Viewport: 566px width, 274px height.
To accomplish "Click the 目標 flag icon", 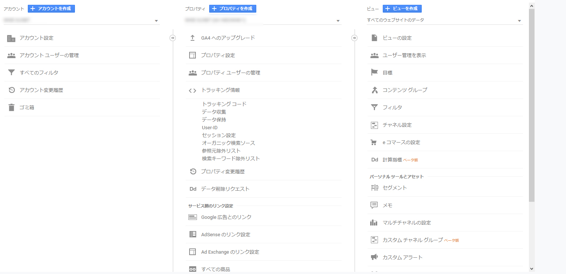I will coord(374,73).
